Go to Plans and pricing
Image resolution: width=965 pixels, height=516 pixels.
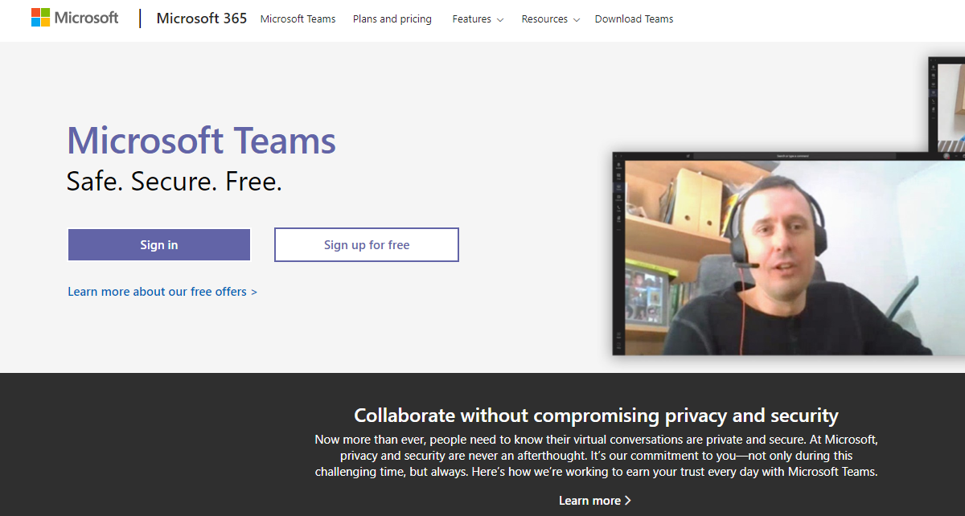point(392,18)
